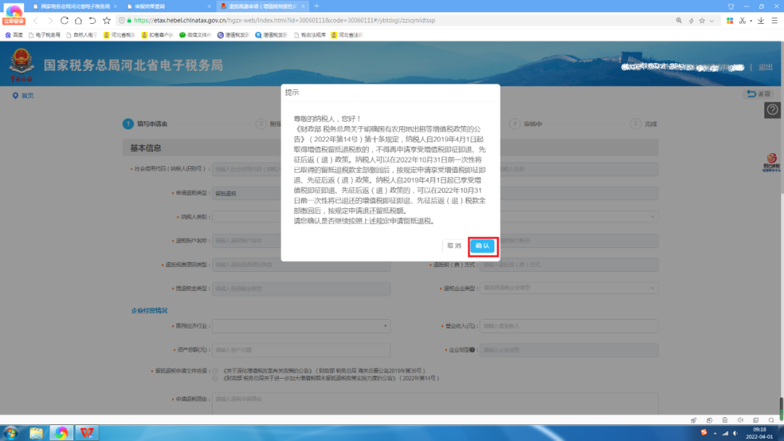Open the 微信文件传 bookmark
The image size is (784, 441).
tap(195, 35)
